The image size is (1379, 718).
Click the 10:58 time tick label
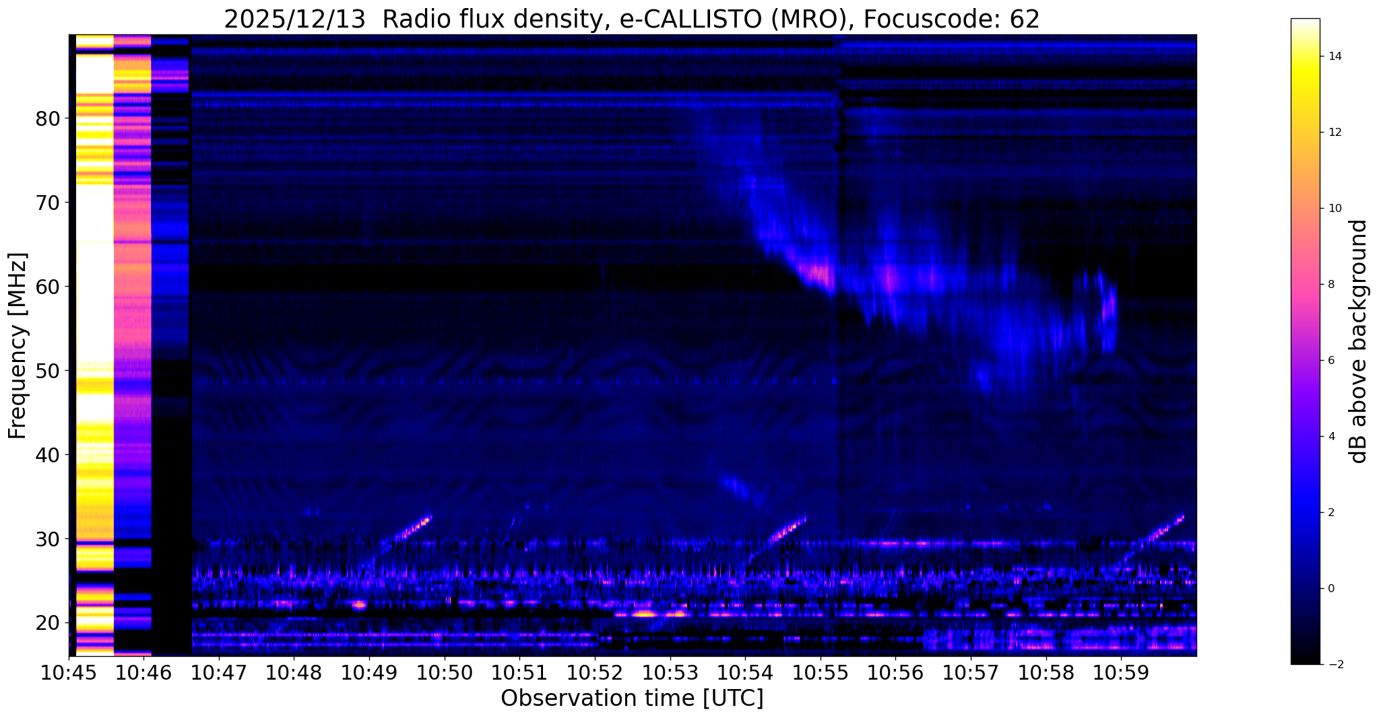coord(1046,673)
